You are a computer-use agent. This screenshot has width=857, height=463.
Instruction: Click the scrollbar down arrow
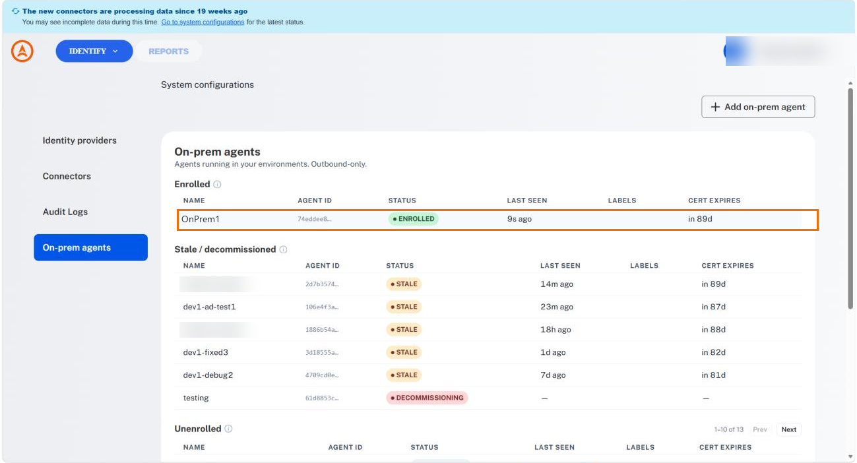point(850,456)
